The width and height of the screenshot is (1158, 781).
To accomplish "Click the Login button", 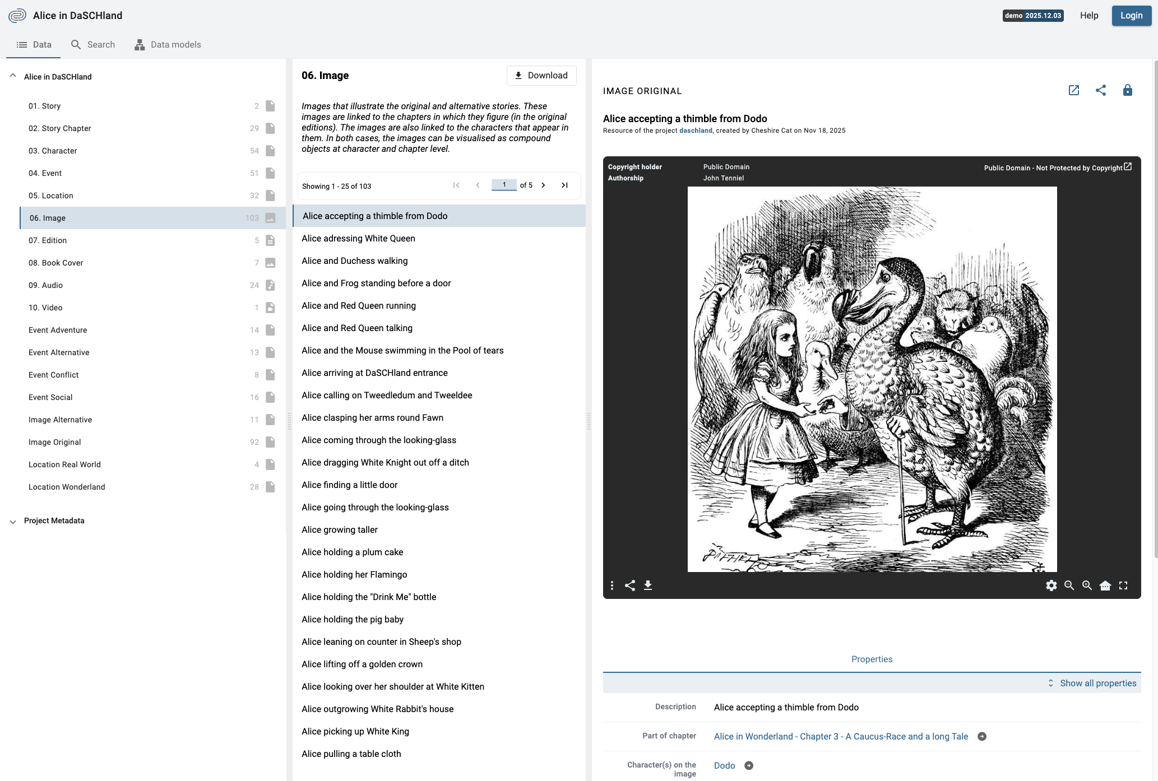I will pyautogui.click(x=1131, y=15).
